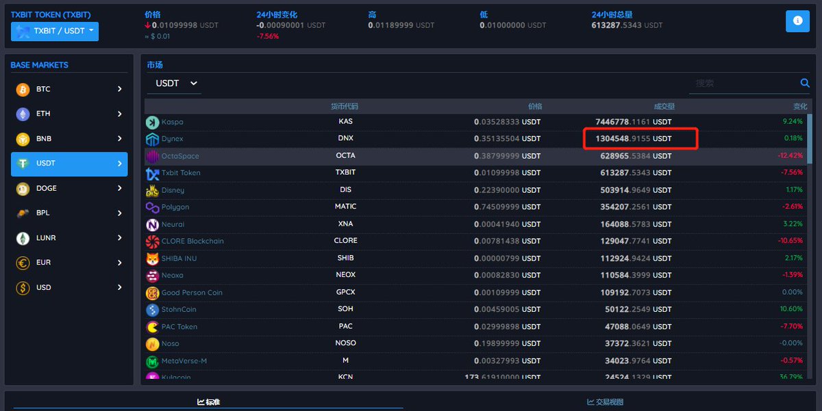The image size is (822, 411).
Task: Select EUR base market
Action: click(x=69, y=263)
